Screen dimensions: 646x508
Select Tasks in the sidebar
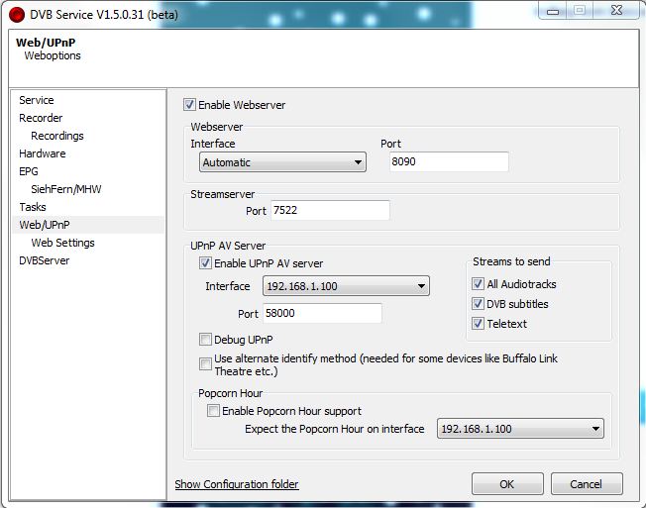tap(33, 207)
